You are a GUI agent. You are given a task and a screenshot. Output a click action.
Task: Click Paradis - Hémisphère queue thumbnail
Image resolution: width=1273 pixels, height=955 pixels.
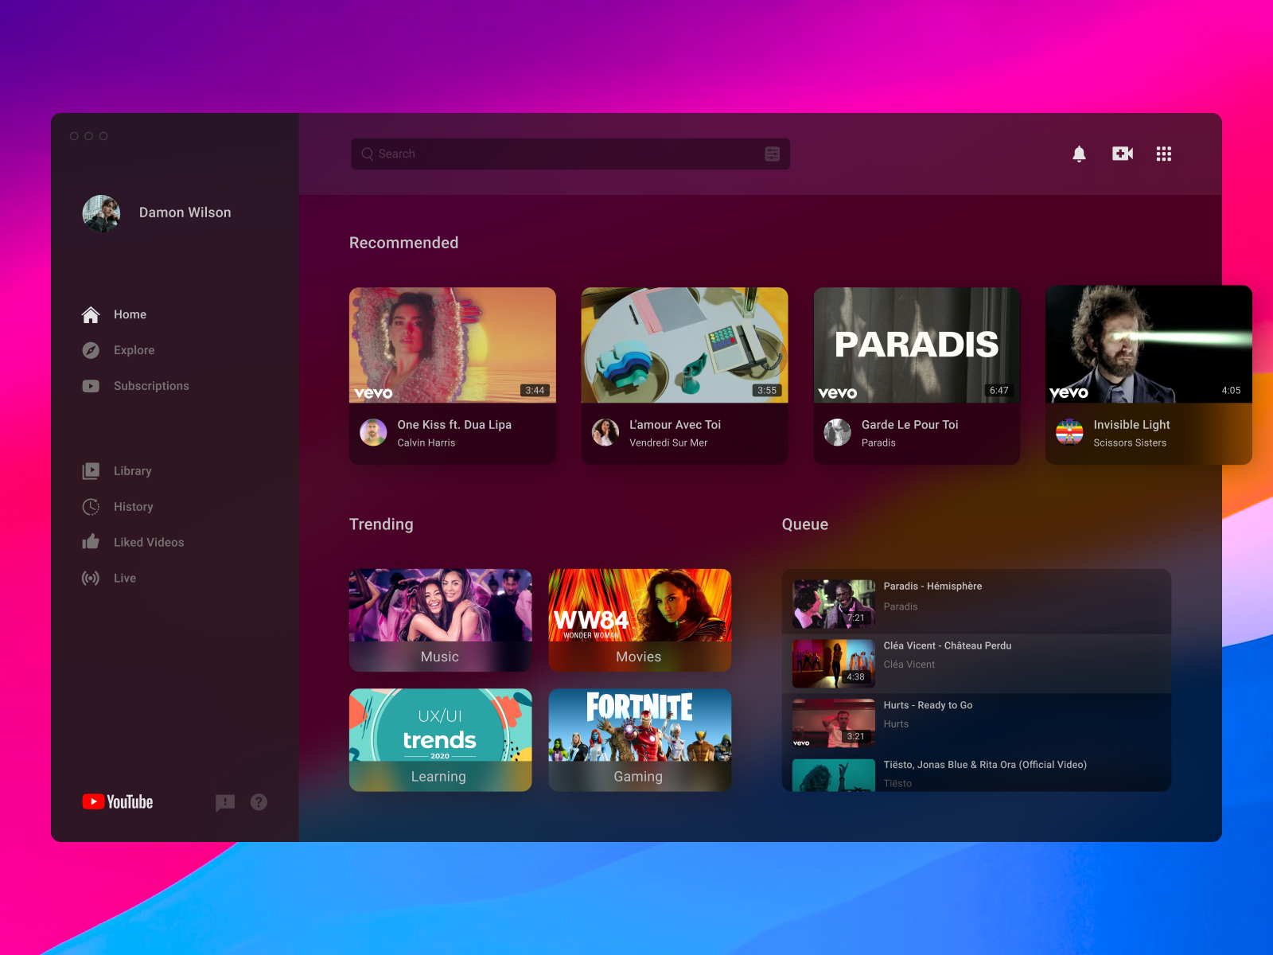pyautogui.click(x=834, y=604)
